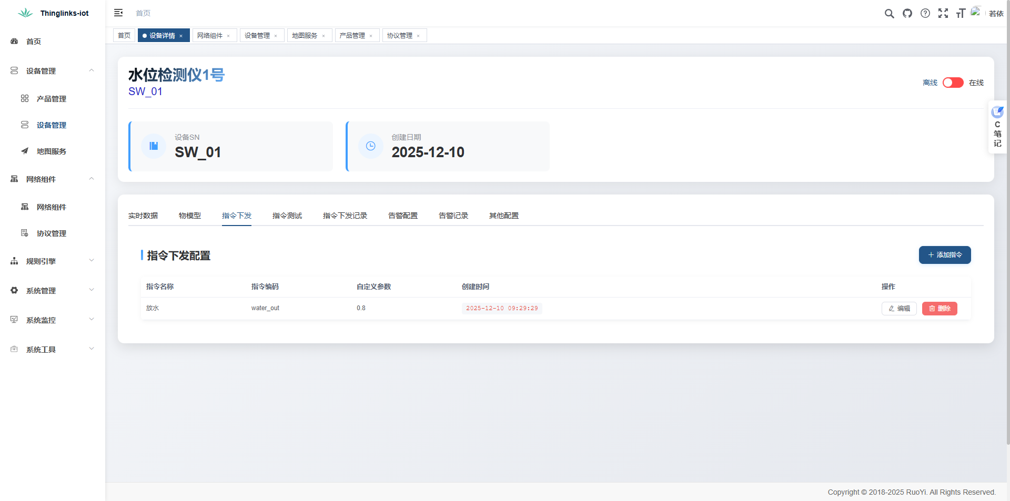This screenshot has height=501, width=1010.
Task: Switch to the 告警配置 tab
Action: click(x=402, y=216)
